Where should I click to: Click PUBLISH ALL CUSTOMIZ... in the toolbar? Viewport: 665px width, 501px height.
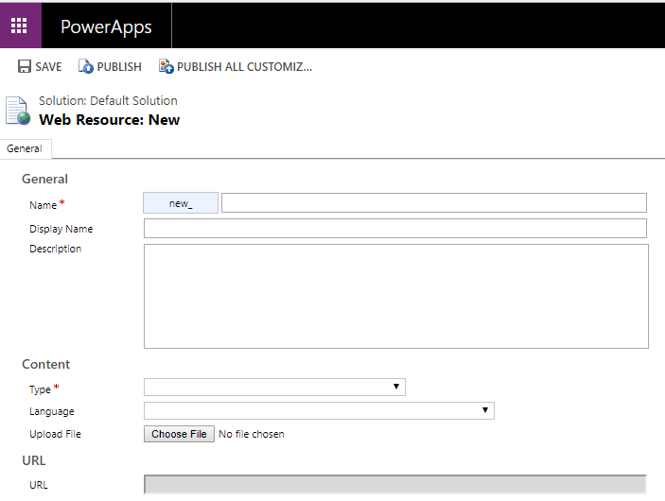pyautogui.click(x=244, y=67)
